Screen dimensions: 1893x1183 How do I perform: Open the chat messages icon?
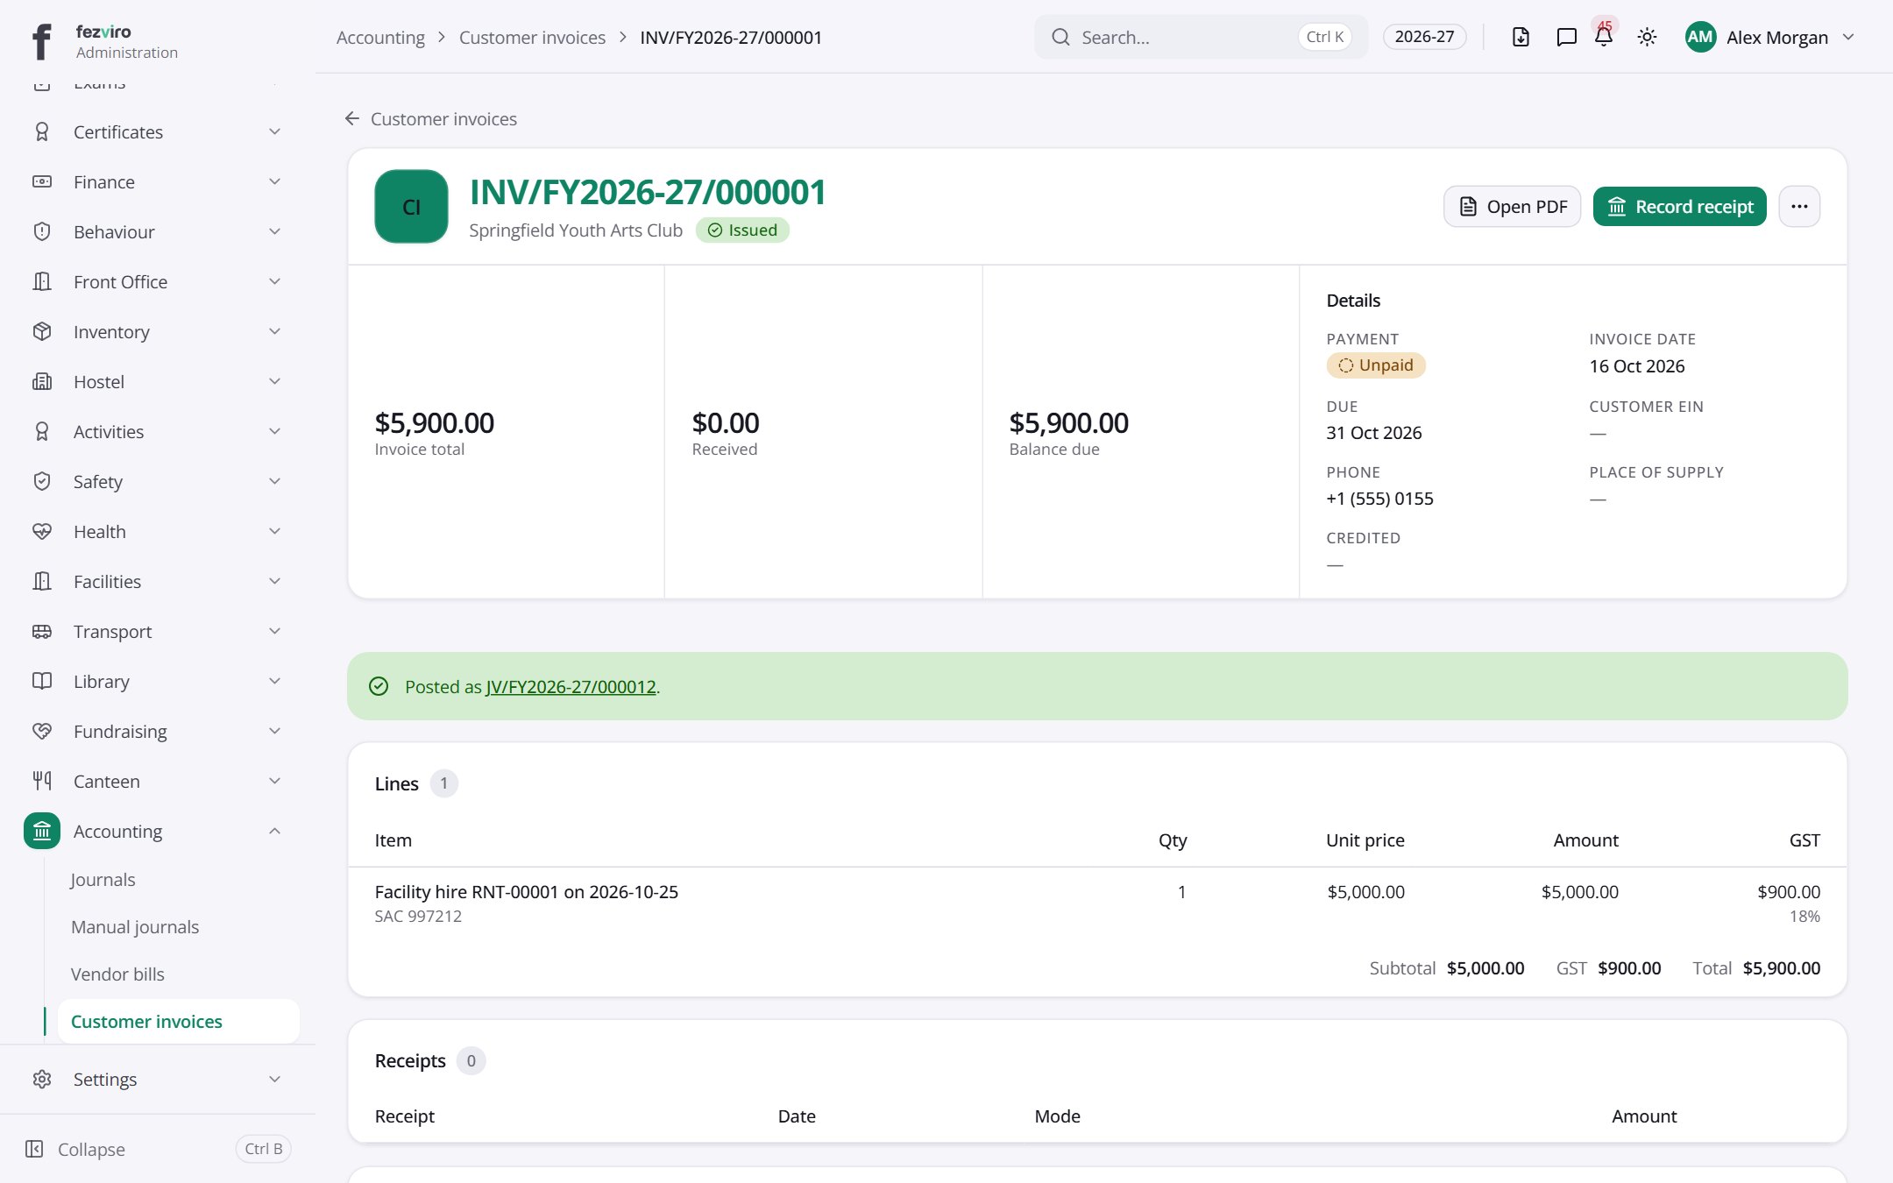pos(1566,37)
